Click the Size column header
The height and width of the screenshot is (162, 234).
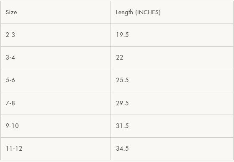point(56,13)
